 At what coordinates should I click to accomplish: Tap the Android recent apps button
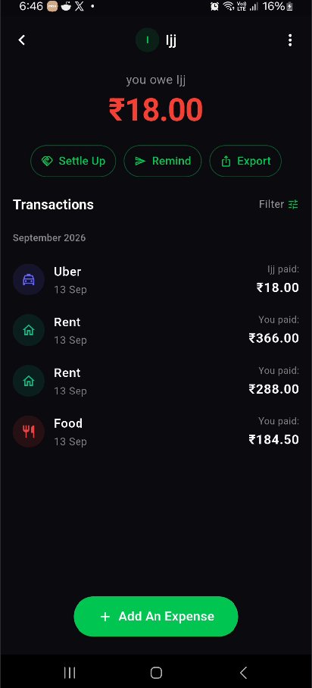pyautogui.click(x=69, y=672)
